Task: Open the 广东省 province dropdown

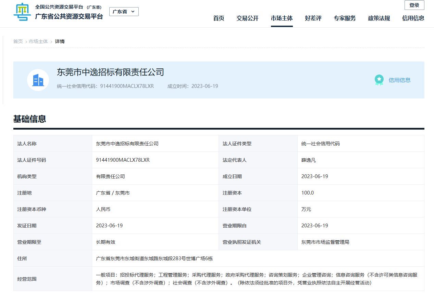Action: (124, 12)
